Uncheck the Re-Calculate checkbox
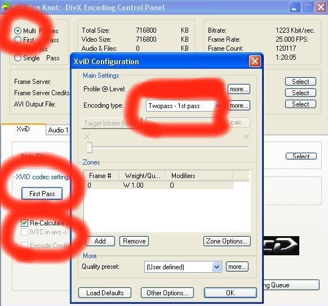The height and width of the screenshot is (306, 328). coord(24,223)
